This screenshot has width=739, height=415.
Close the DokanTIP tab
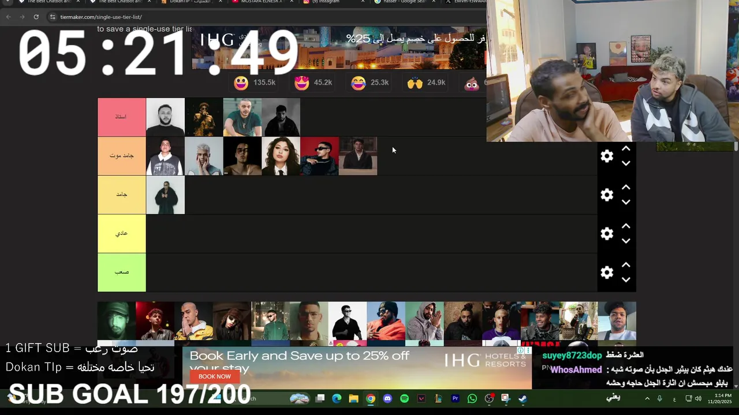(x=220, y=2)
